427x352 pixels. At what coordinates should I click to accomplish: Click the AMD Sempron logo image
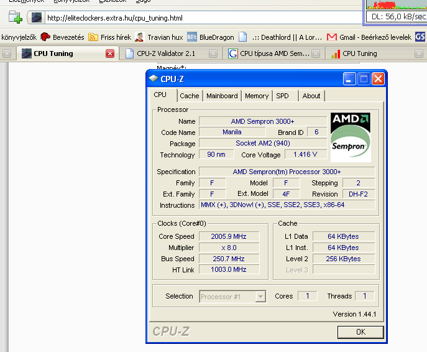(351, 137)
